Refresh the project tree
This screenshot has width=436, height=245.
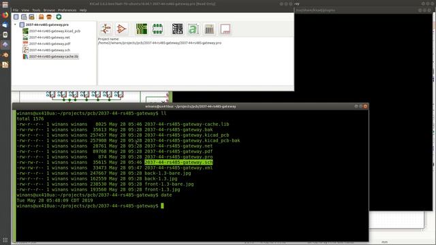[x=59, y=17]
